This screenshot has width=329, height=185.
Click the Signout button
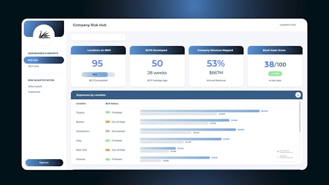[x=45, y=163]
